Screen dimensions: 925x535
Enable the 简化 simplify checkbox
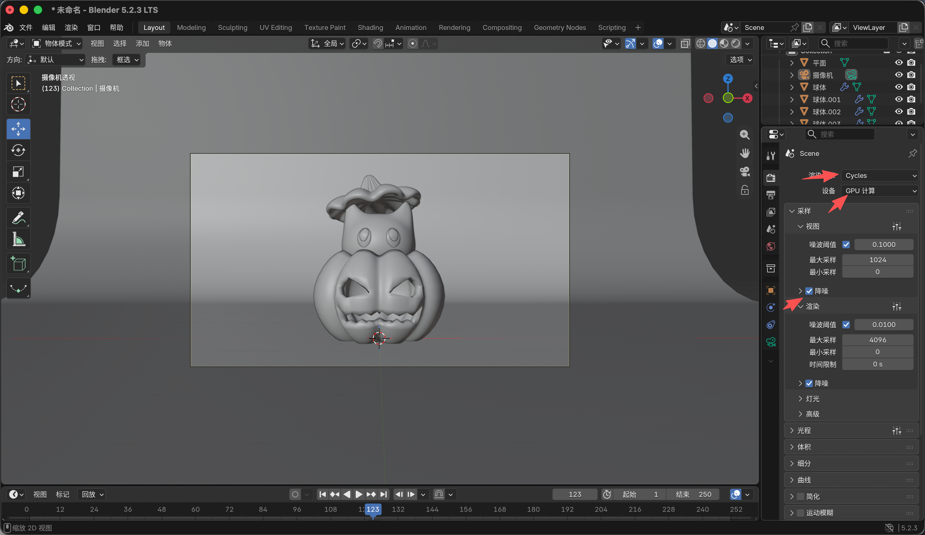tap(801, 496)
